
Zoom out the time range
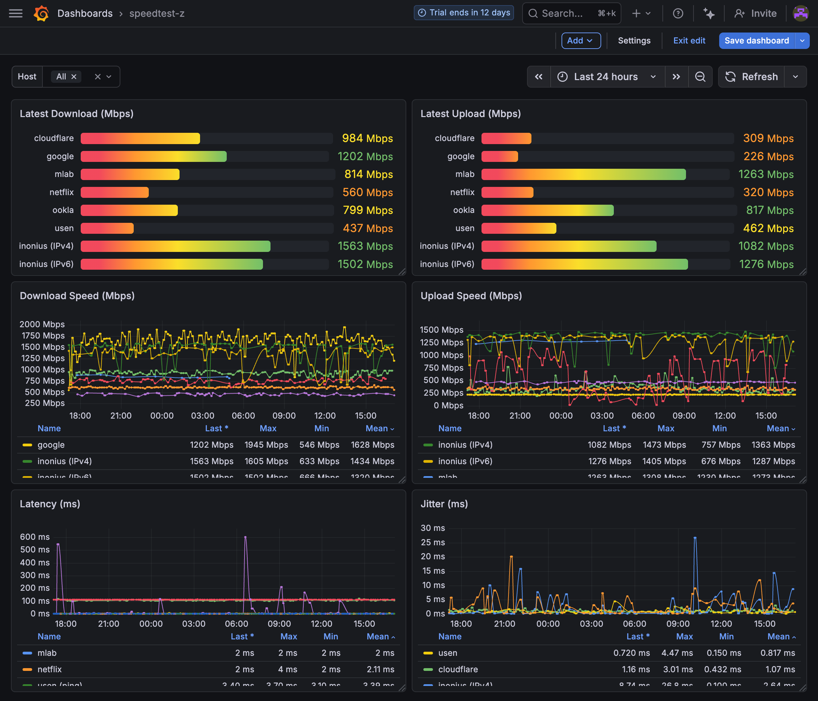pyautogui.click(x=700, y=77)
